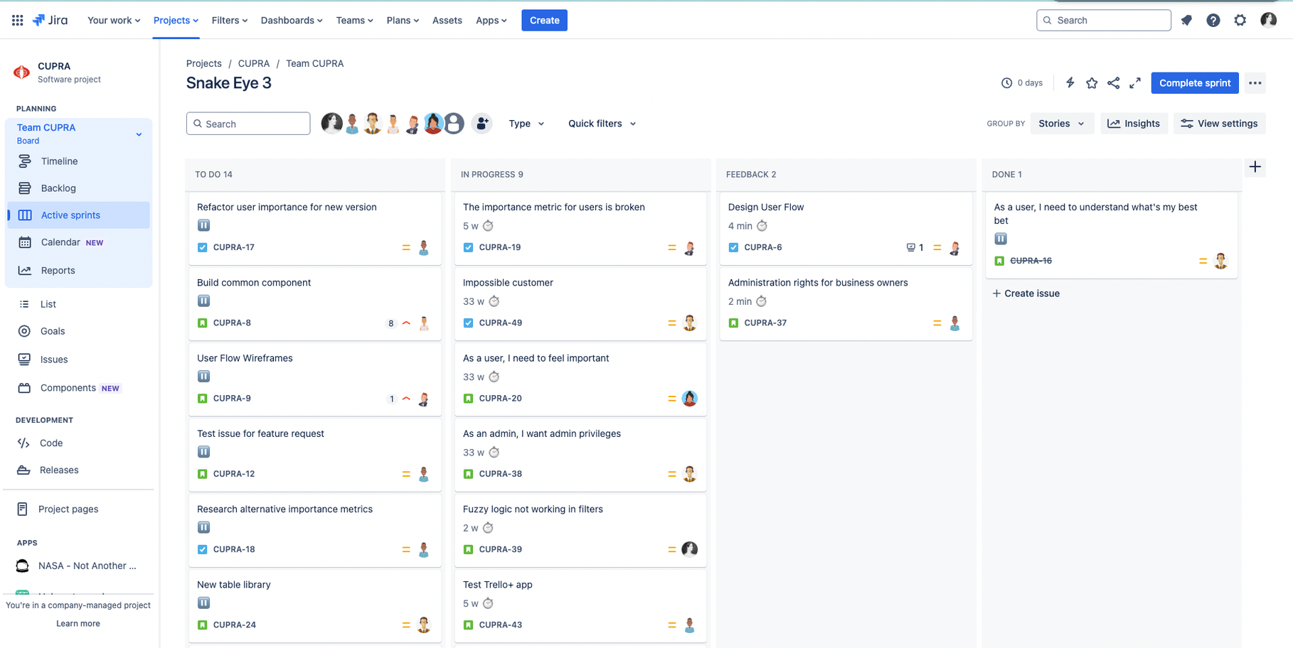
Task: Click the paused flag icon on CUPRA-17
Action: [203, 225]
